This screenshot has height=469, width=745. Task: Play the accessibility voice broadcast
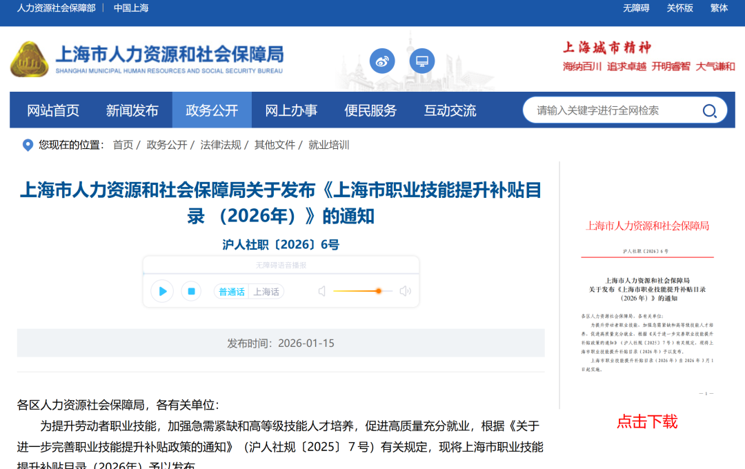(x=161, y=291)
